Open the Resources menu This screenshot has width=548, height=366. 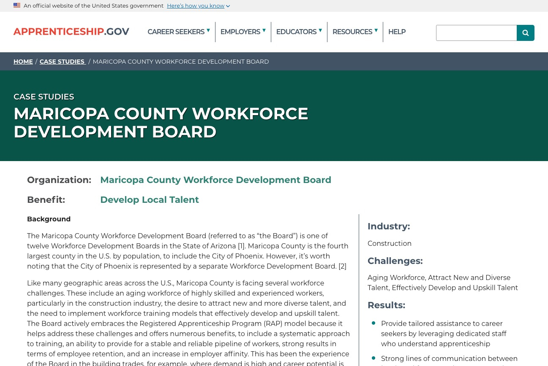click(x=352, y=32)
